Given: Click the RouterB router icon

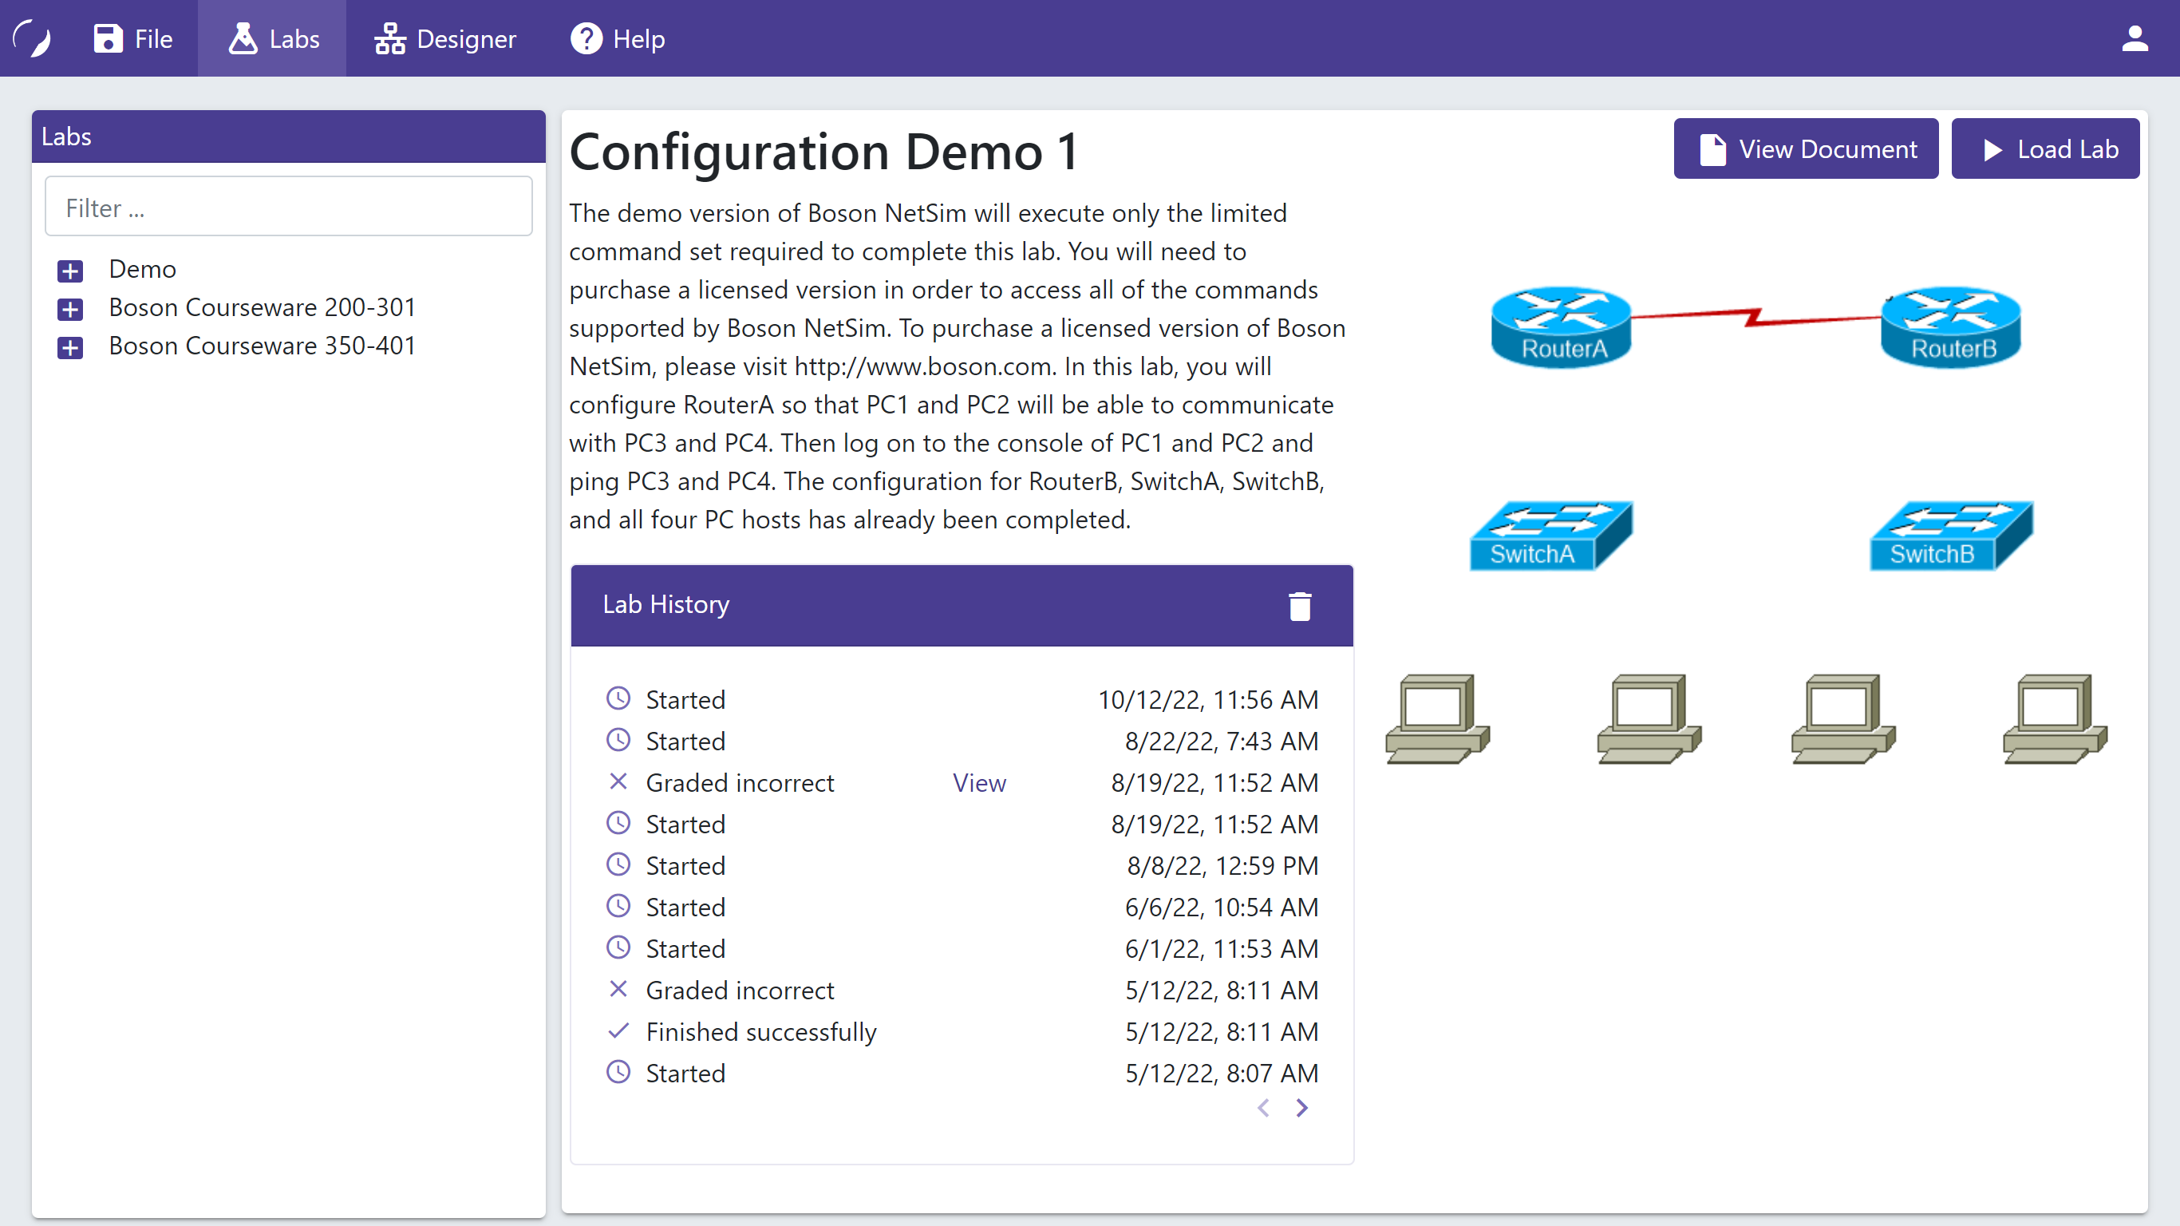Looking at the screenshot, I should pos(1951,326).
